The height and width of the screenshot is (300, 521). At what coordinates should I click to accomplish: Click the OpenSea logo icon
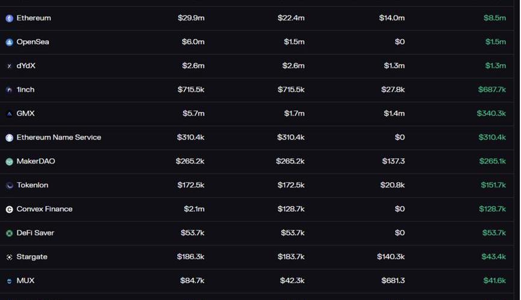pyautogui.click(x=9, y=42)
